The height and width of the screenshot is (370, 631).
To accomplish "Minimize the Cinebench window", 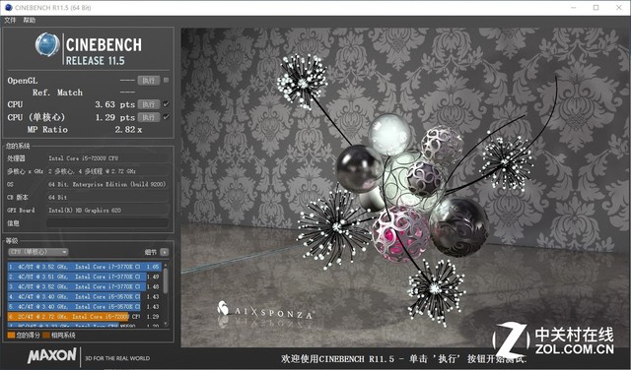I will (x=574, y=7).
